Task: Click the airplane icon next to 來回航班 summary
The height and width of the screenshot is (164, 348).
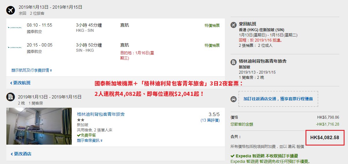Action: tap(234, 25)
